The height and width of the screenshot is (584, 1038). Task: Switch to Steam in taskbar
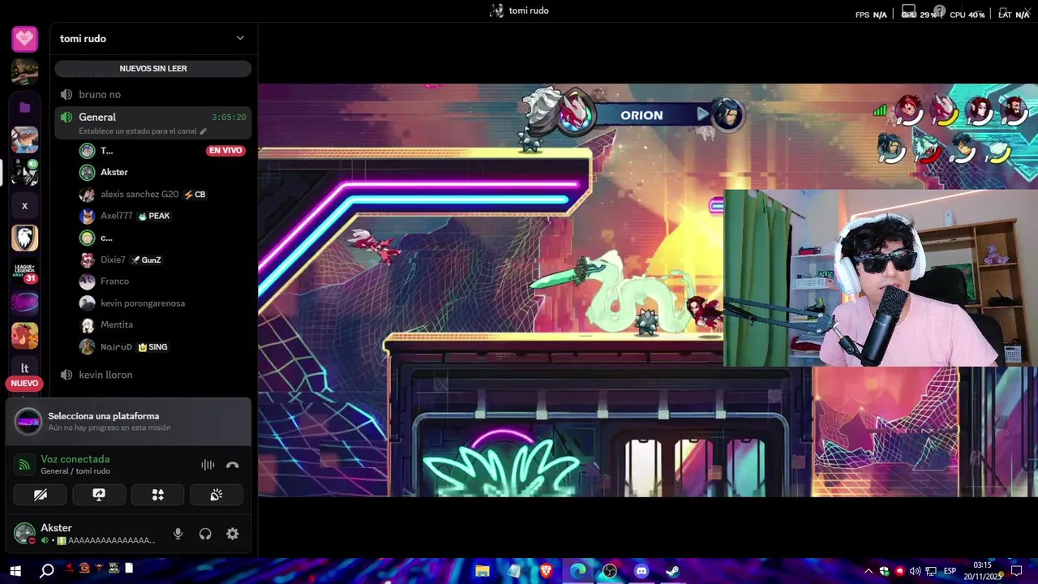[673, 571]
